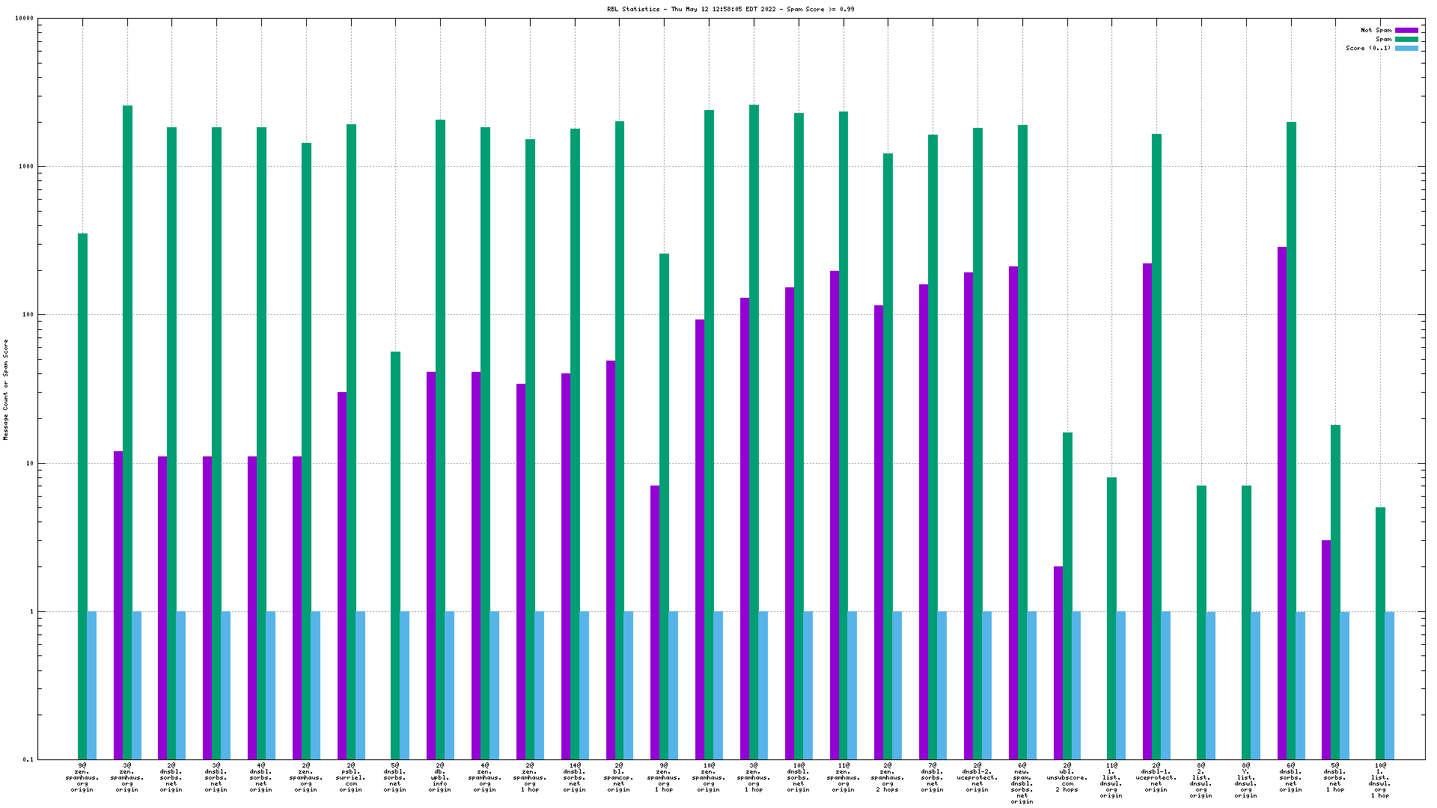The width and height of the screenshot is (1437, 808).
Task: Click the 0.1 y-axis tick label
Action: pyautogui.click(x=28, y=760)
